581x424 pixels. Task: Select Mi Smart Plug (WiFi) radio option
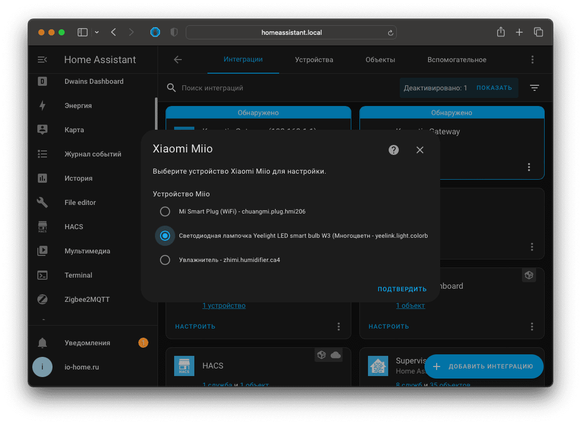165,211
